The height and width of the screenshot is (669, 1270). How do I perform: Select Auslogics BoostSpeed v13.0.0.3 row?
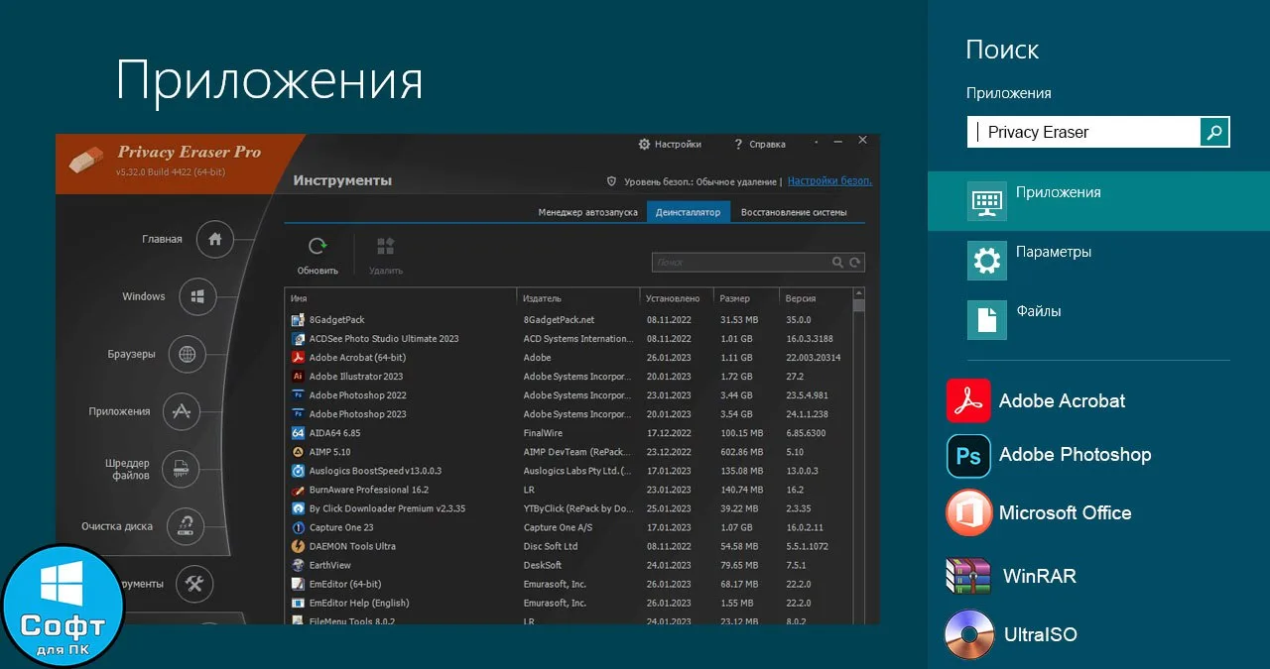pyautogui.click(x=569, y=471)
